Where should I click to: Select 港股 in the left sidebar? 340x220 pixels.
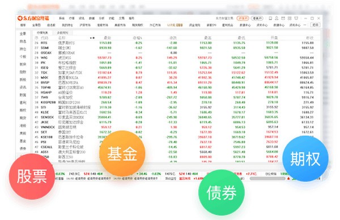coord(23,126)
